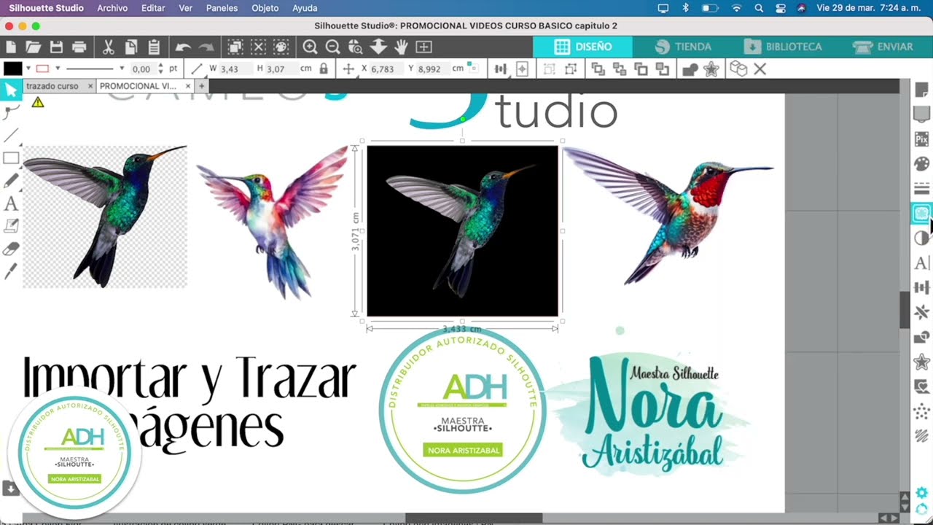Click the black fill color swatch

click(x=13, y=69)
